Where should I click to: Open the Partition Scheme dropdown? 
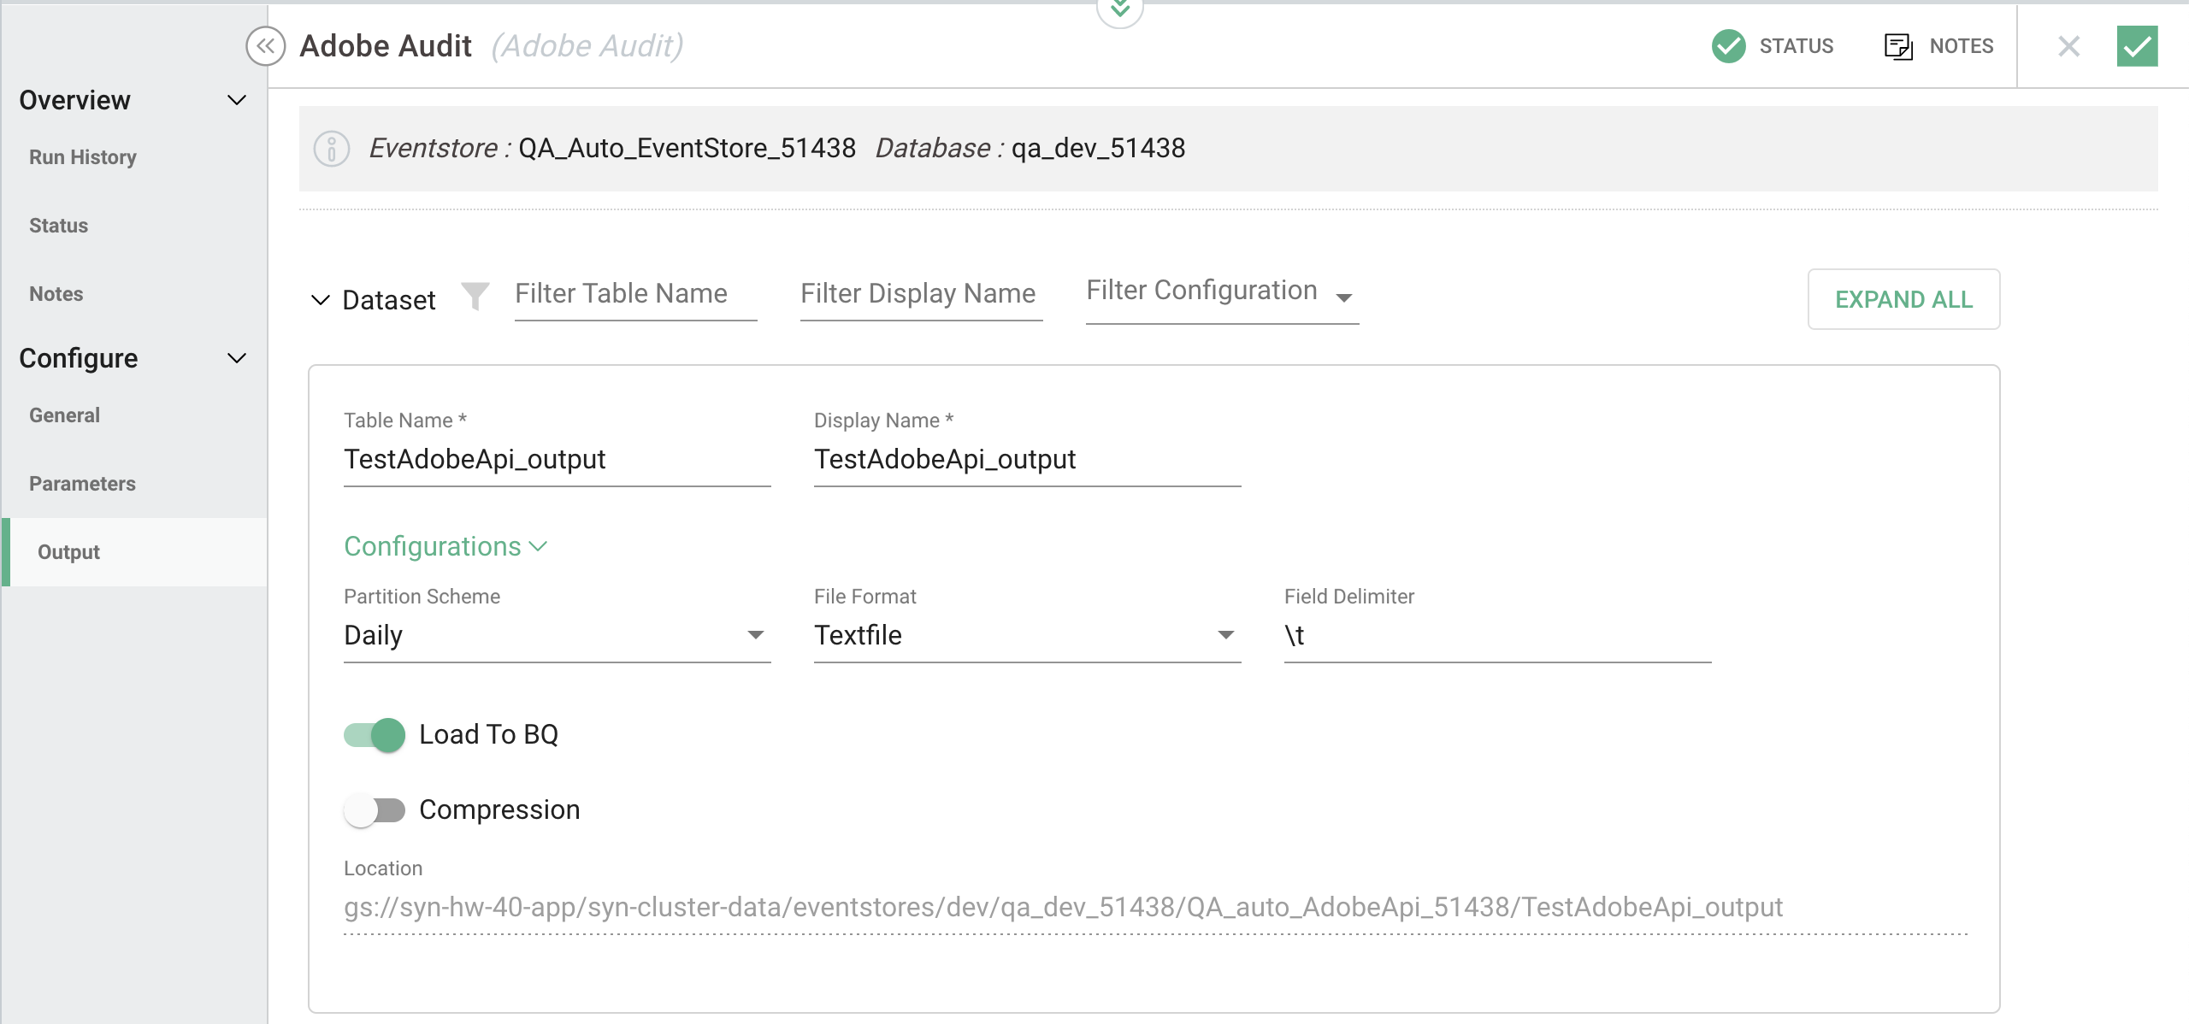pos(753,634)
